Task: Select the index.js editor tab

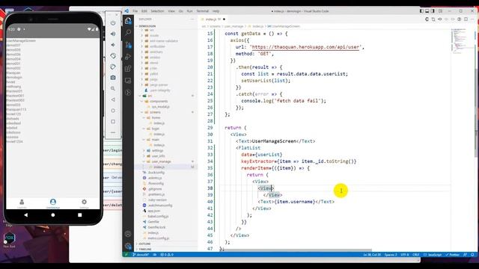Action: click(x=213, y=19)
